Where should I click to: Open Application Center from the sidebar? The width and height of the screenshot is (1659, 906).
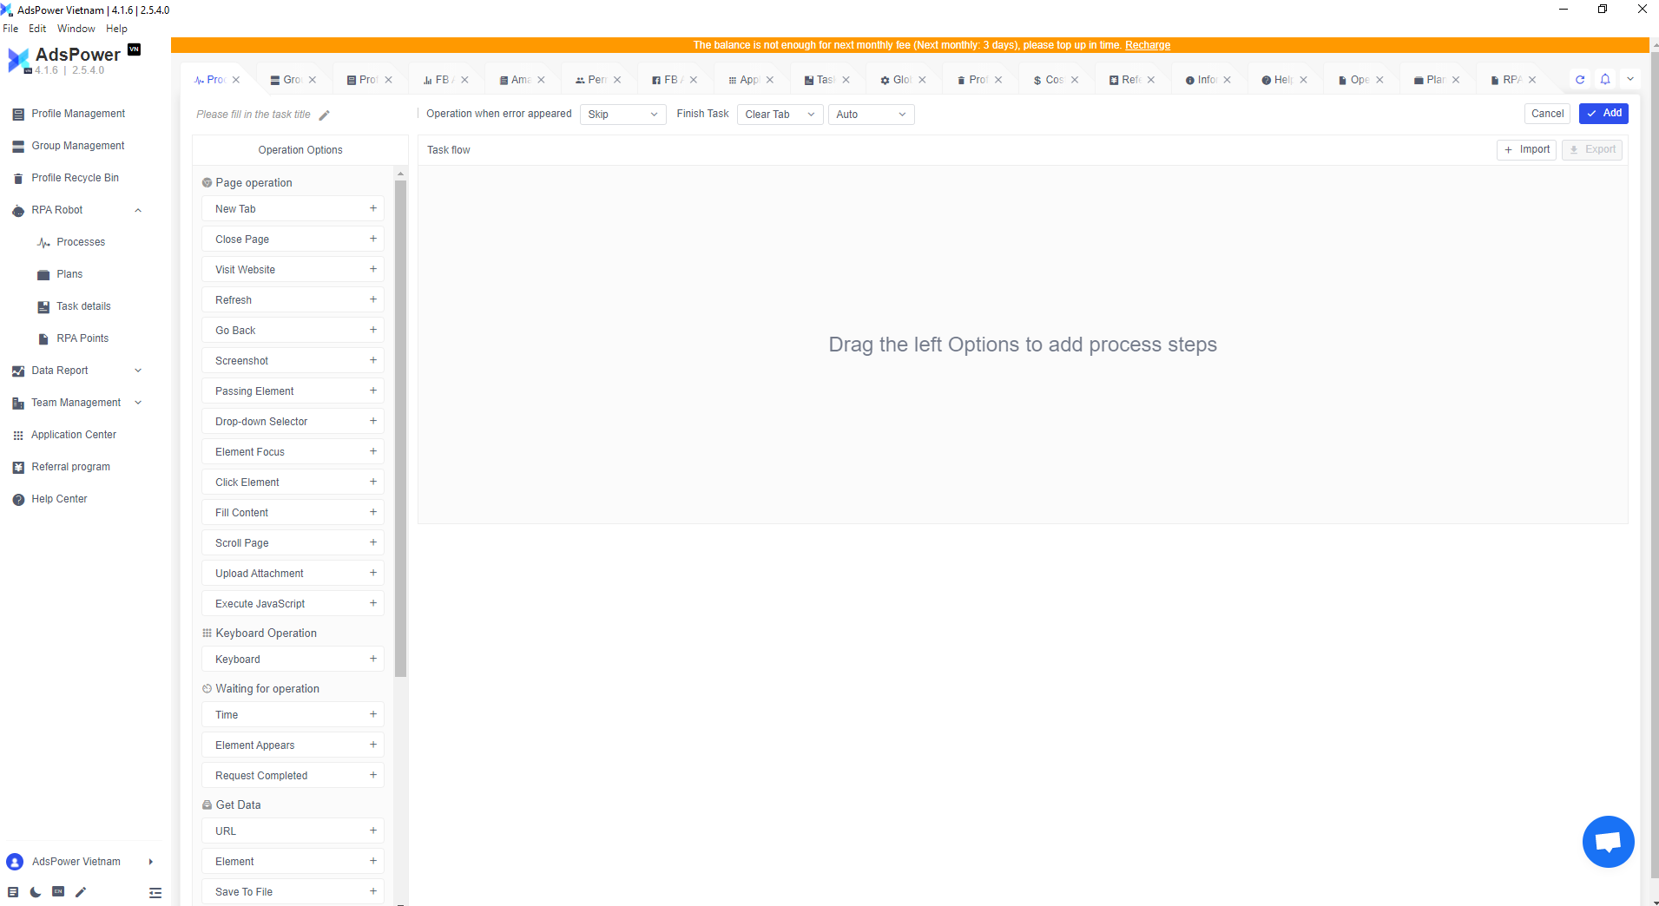click(74, 434)
